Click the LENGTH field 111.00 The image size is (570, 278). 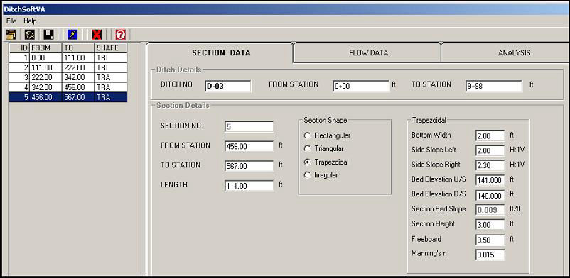tap(249, 186)
